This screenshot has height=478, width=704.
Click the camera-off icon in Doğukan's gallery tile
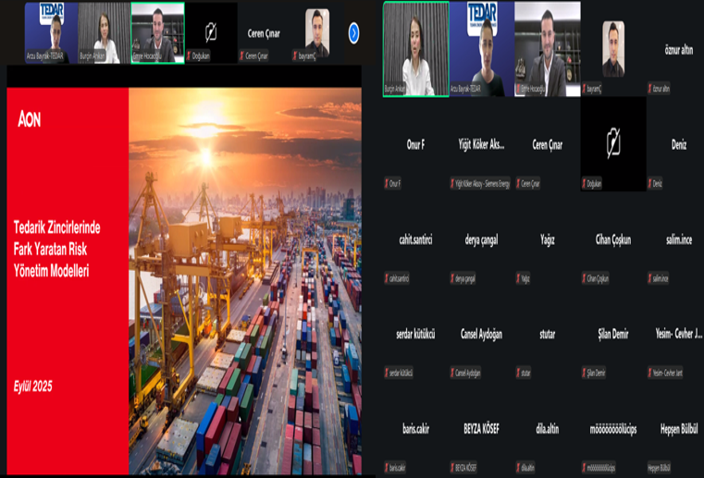(612, 143)
